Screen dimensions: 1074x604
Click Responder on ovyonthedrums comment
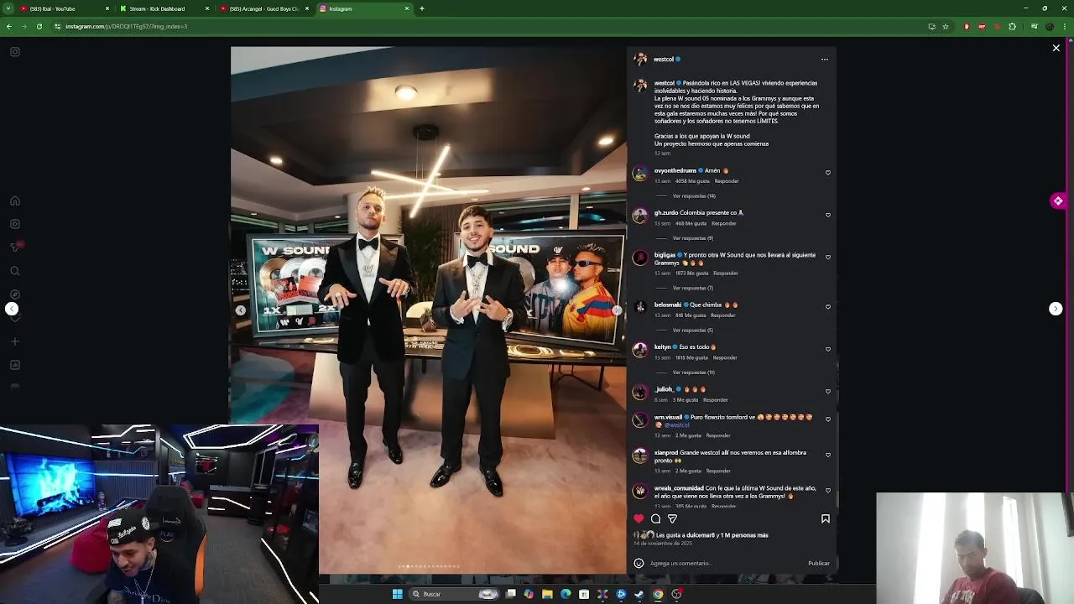tap(727, 181)
